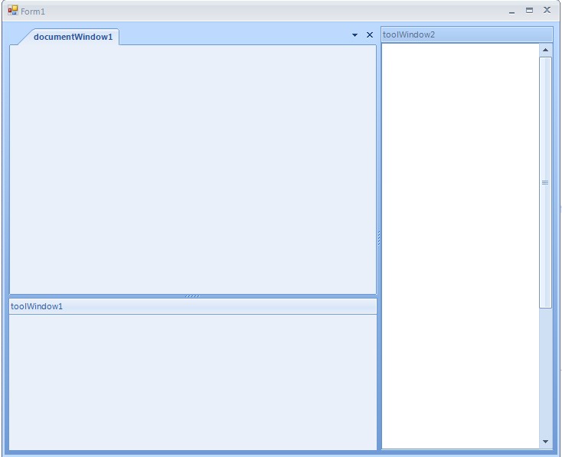Click inside the white toolWindow2 content area

pyautogui.click(x=460, y=246)
